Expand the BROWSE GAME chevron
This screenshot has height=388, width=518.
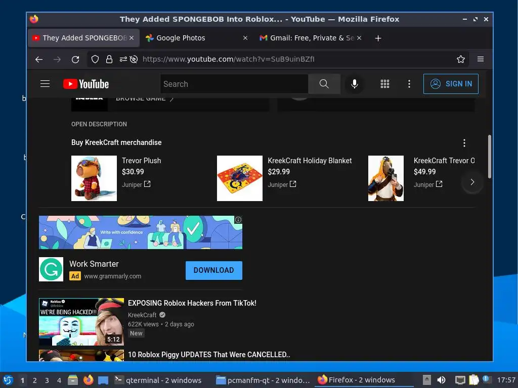tap(172, 99)
